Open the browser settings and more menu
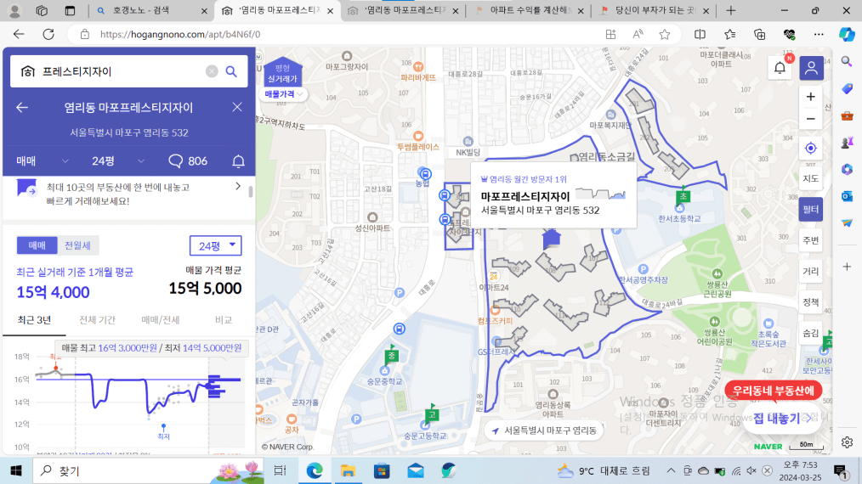 [819, 34]
